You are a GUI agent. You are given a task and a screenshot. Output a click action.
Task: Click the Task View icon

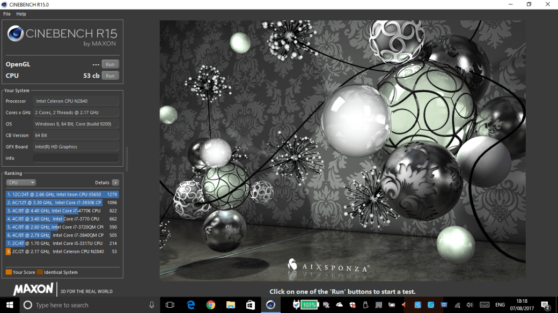click(x=170, y=304)
